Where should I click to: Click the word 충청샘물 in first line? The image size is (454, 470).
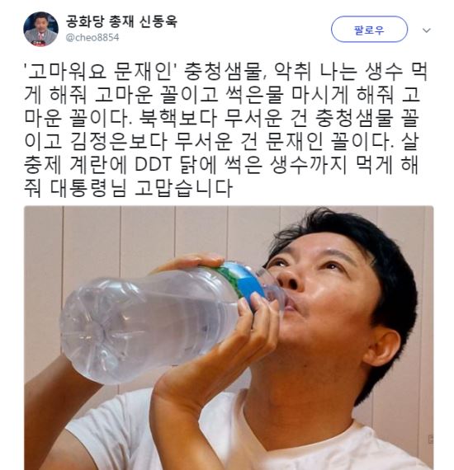[222, 72]
